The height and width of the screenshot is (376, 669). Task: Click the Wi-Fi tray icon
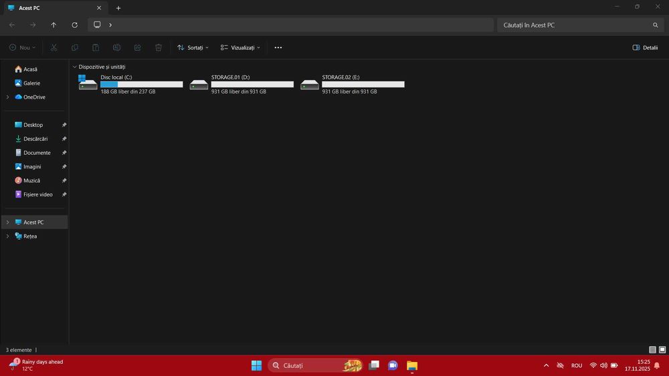pos(593,365)
